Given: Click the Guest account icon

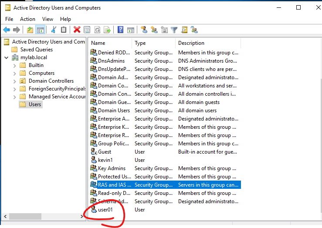Looking at the screenshot, I should click(94, 152).
